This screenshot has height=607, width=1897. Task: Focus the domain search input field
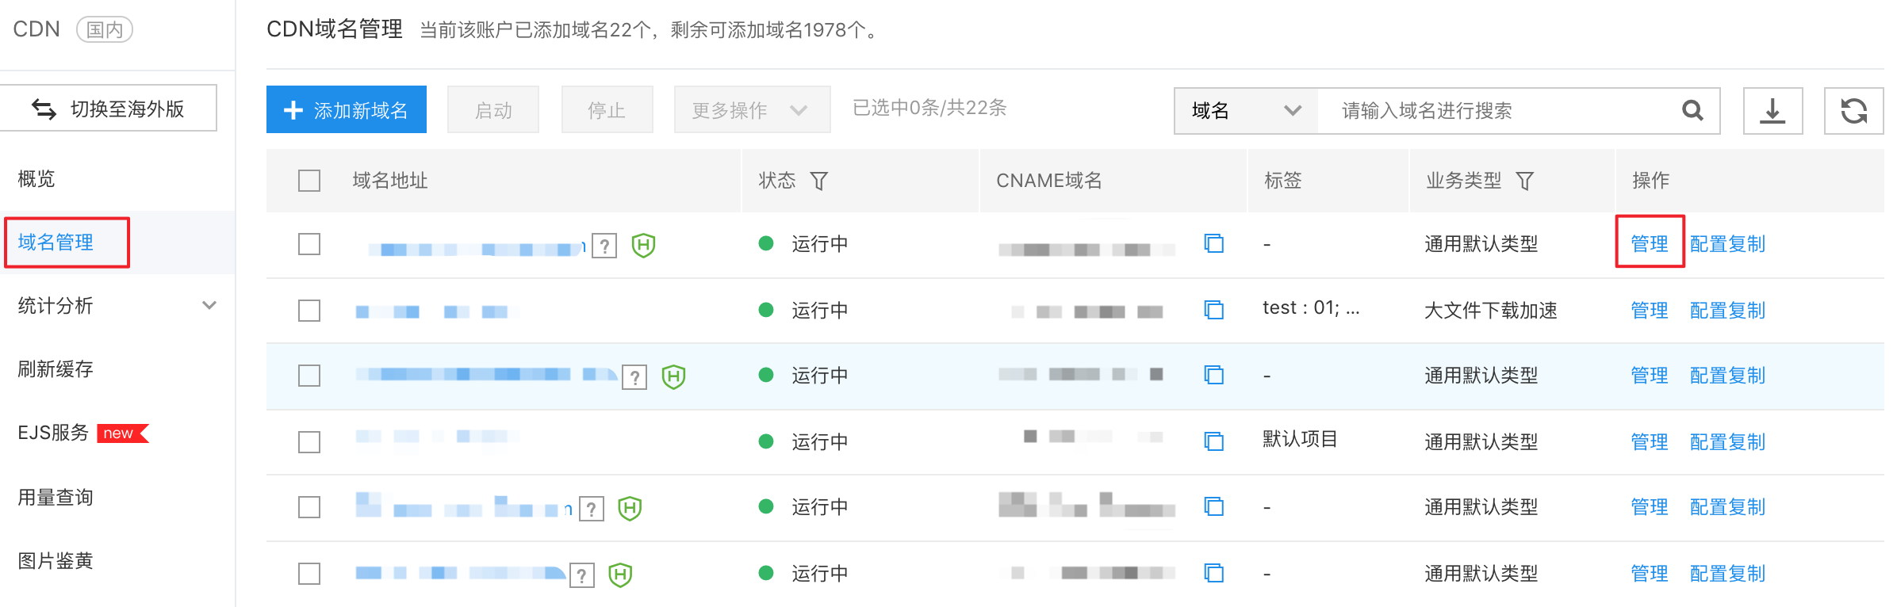(x=1499, y=111)
